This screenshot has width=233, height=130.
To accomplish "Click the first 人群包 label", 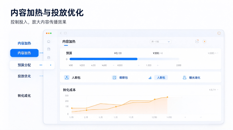I will [76, 77].
